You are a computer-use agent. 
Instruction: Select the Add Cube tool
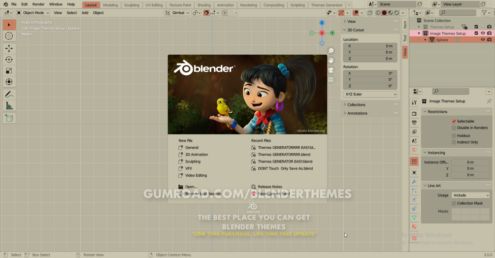pyautogui.click(x=9, y=118)
